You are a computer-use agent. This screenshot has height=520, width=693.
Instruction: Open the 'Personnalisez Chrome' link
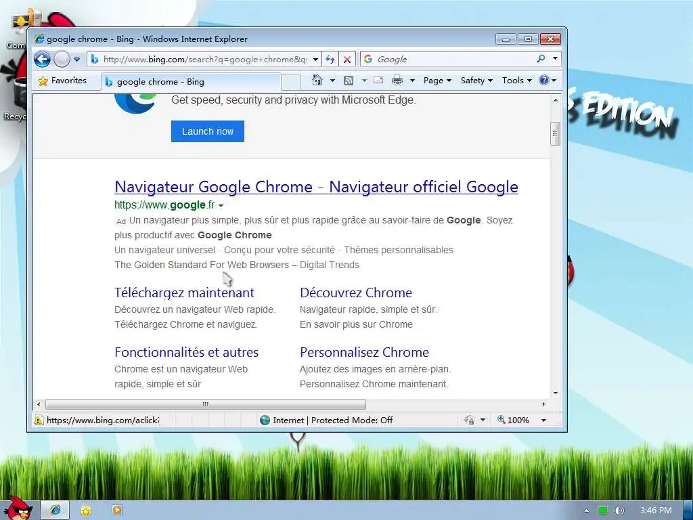(x=364, y=352)
